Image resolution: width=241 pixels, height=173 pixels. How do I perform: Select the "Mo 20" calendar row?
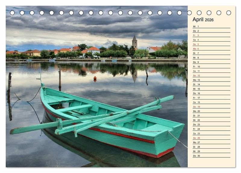(211, 111)
